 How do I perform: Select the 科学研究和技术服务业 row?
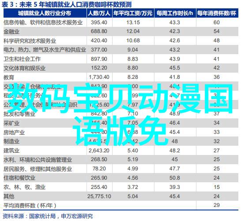click(x=121, y=41)
